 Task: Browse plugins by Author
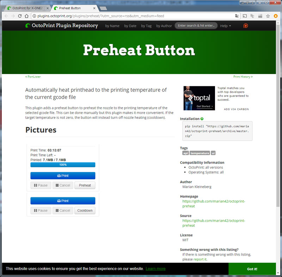point(164,26)
